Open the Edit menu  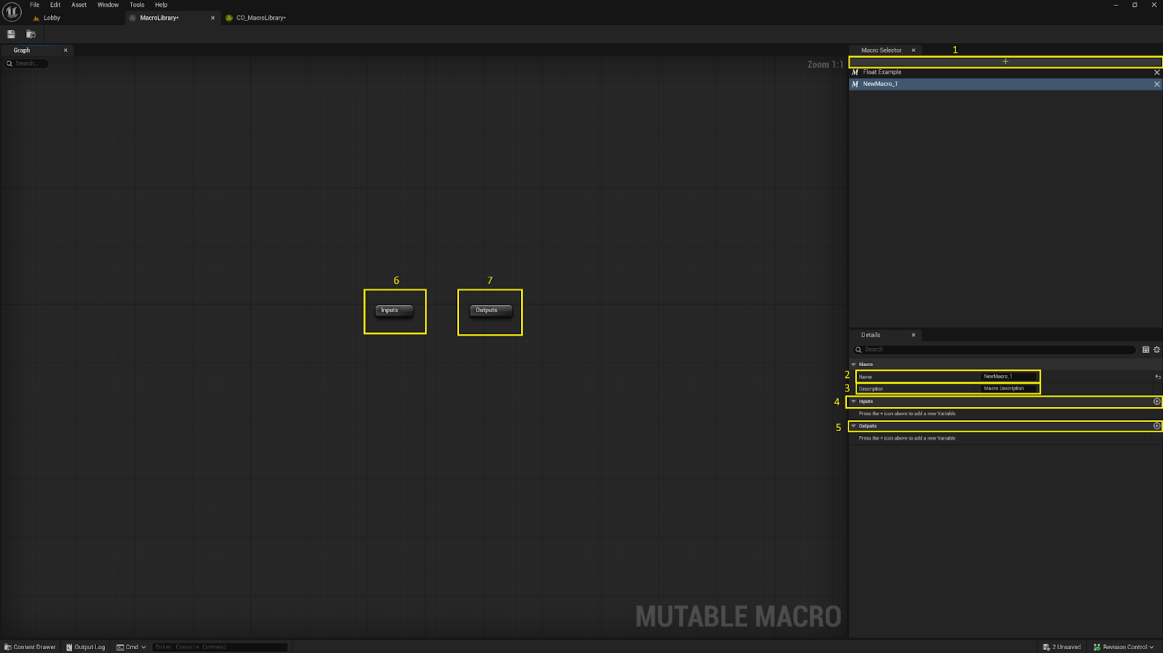55,5
